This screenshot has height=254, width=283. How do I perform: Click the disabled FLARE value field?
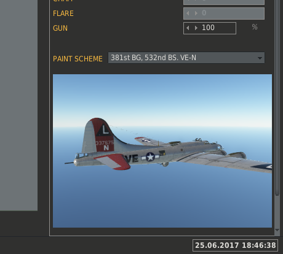point(224,13)
